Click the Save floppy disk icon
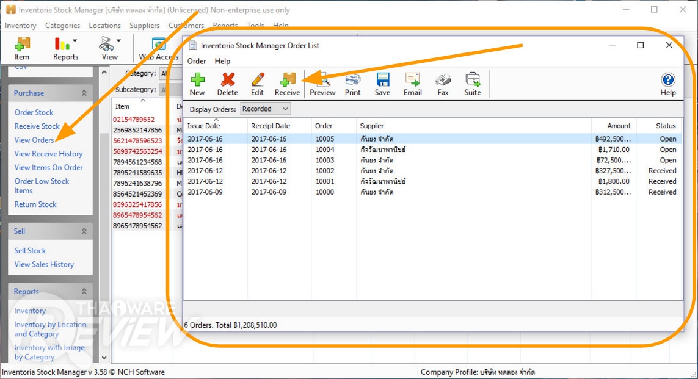Viewport: 698px width, 379px height. pos(382,84)
